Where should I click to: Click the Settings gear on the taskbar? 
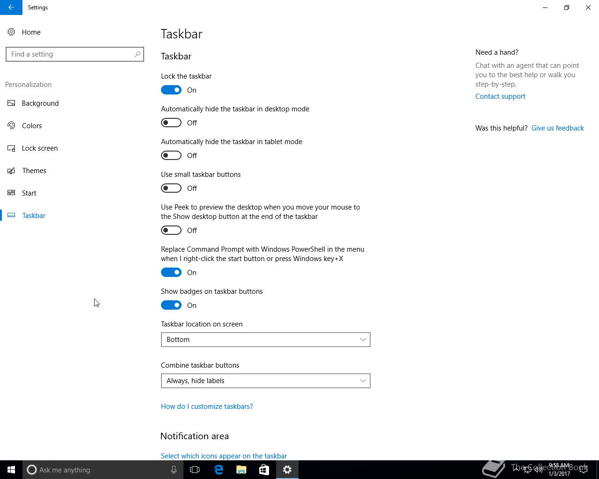(x=287, y=470)
